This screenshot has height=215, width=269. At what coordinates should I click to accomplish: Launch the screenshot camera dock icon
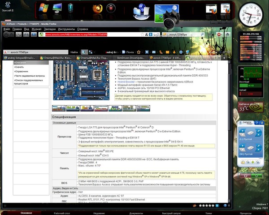coord(167,16)
